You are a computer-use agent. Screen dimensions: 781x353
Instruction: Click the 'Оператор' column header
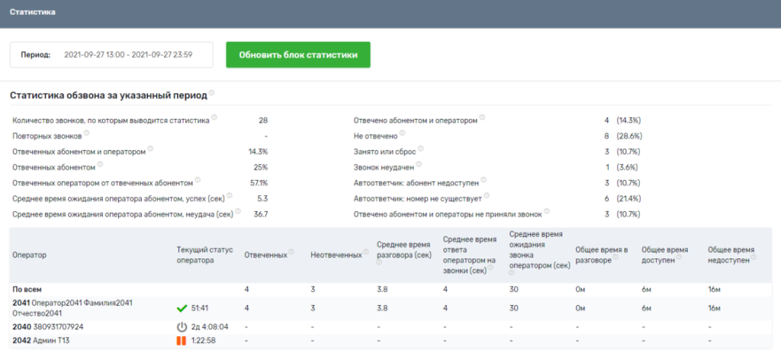click(30, 255)
